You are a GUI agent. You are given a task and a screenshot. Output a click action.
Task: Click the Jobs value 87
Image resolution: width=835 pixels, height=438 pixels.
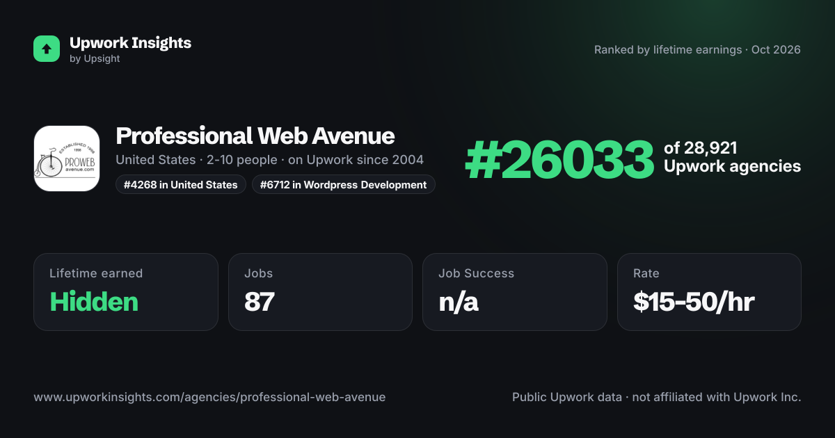point(260,302)
